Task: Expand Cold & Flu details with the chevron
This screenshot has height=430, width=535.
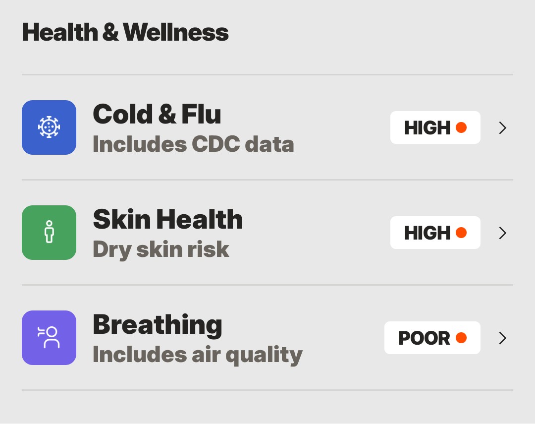Action: click(x=502, y=128)
